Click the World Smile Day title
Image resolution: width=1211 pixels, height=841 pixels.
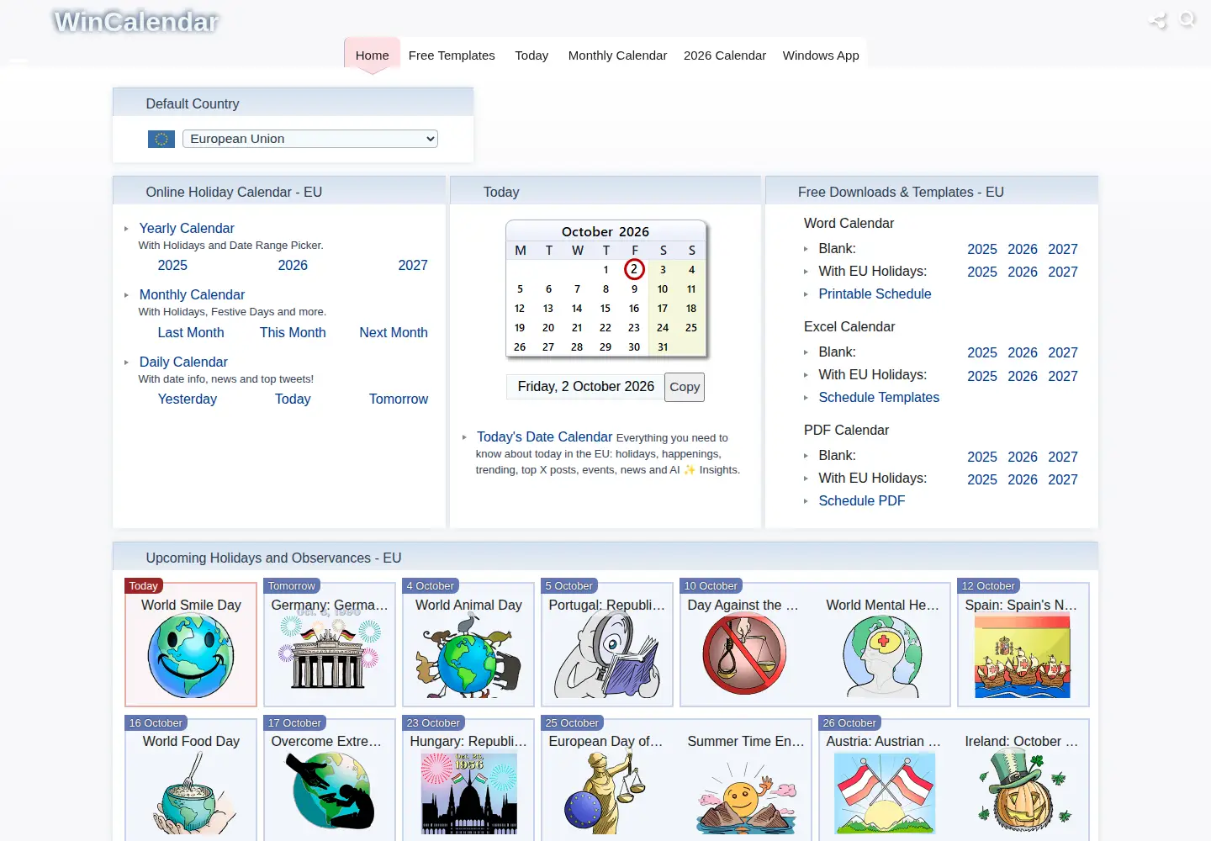pos(191,605)
